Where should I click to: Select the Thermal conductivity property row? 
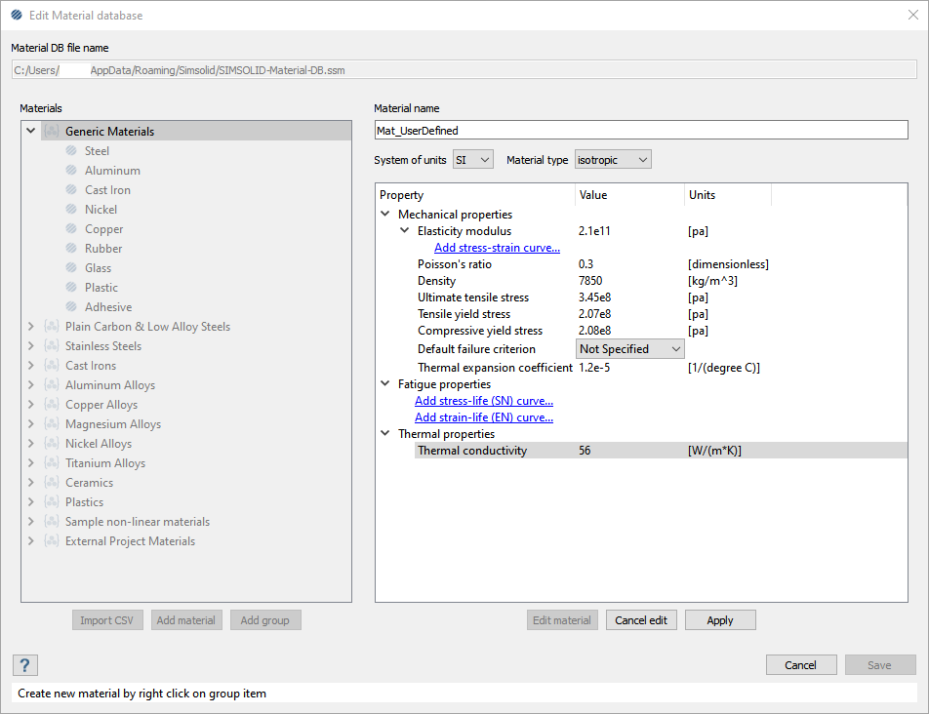coord(472,451)
